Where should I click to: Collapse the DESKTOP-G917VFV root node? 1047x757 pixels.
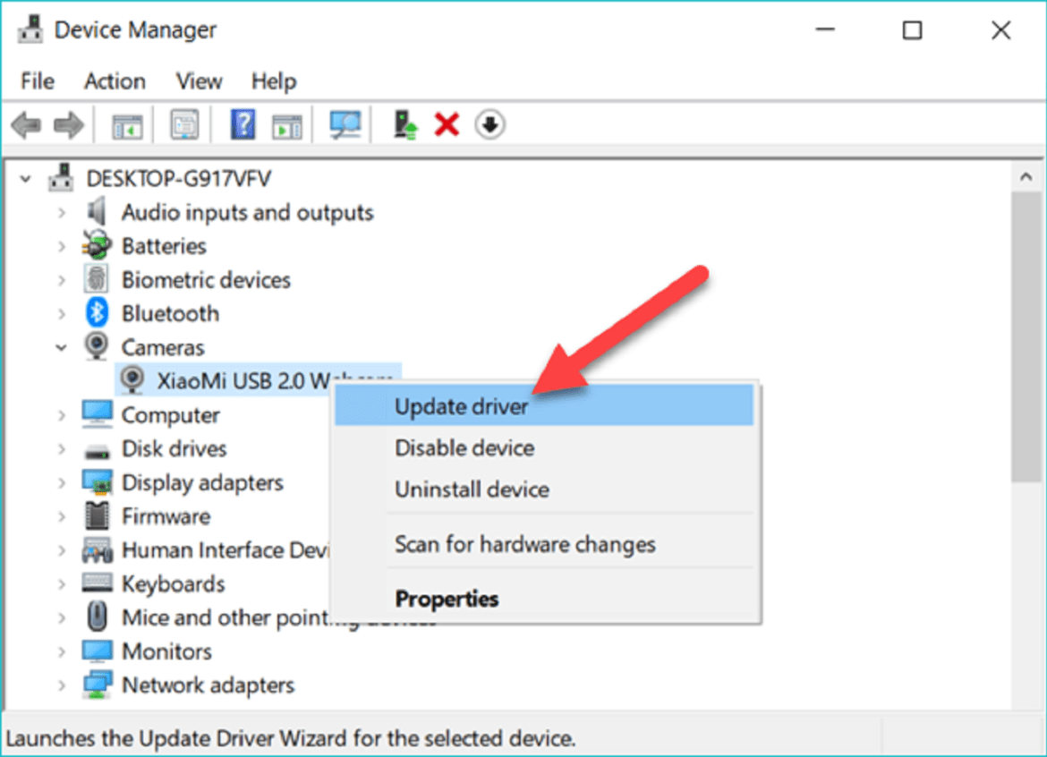pos(27,179)
